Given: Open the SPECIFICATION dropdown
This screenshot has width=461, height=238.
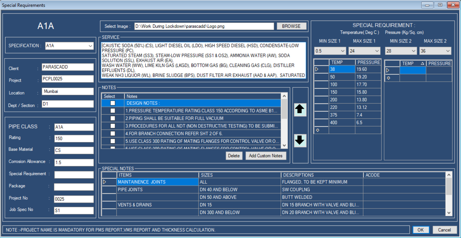Looking at the screenshot, I should pos(90,46).
